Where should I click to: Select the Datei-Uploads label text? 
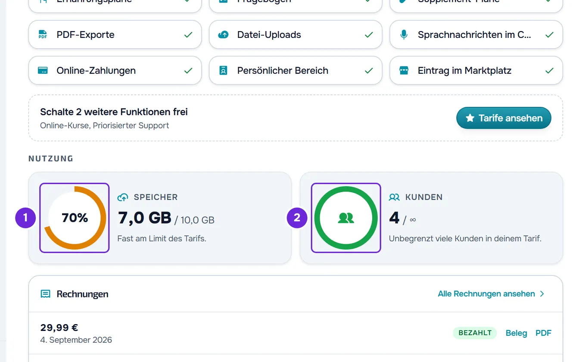coord(269,35)
